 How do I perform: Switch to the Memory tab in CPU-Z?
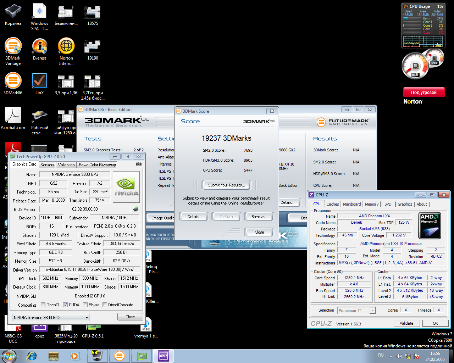[372, 204]
